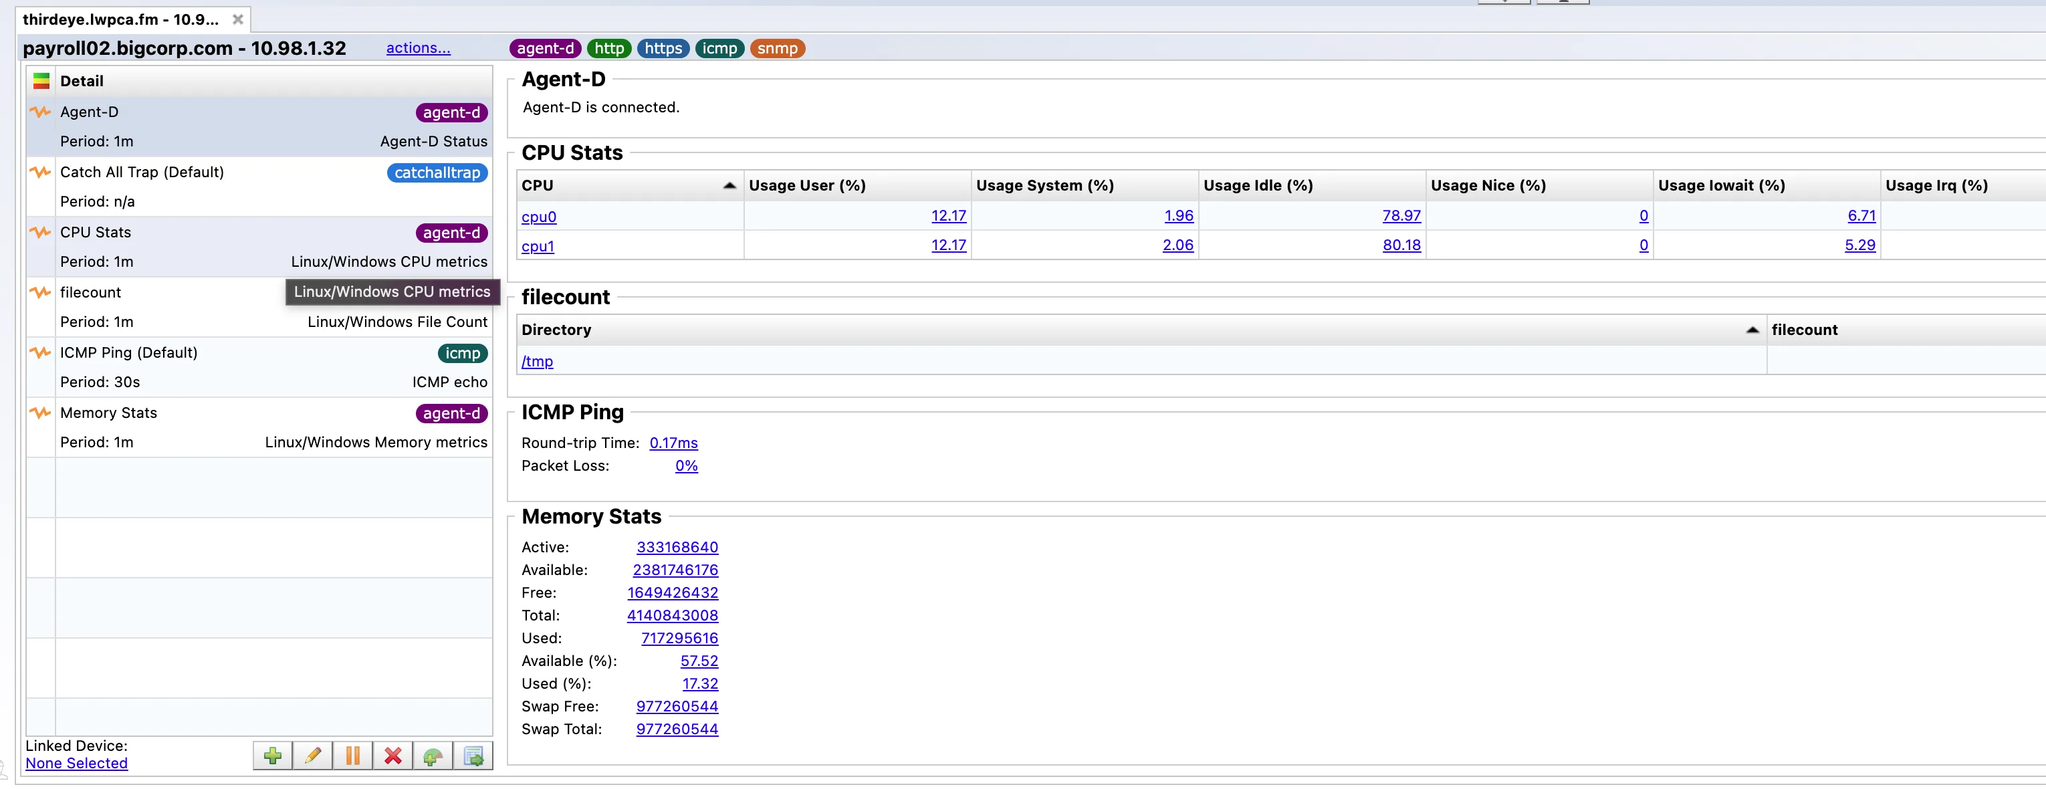Click the orange pause monitor button
The image size is (2046, 789).
click(352, 756)
